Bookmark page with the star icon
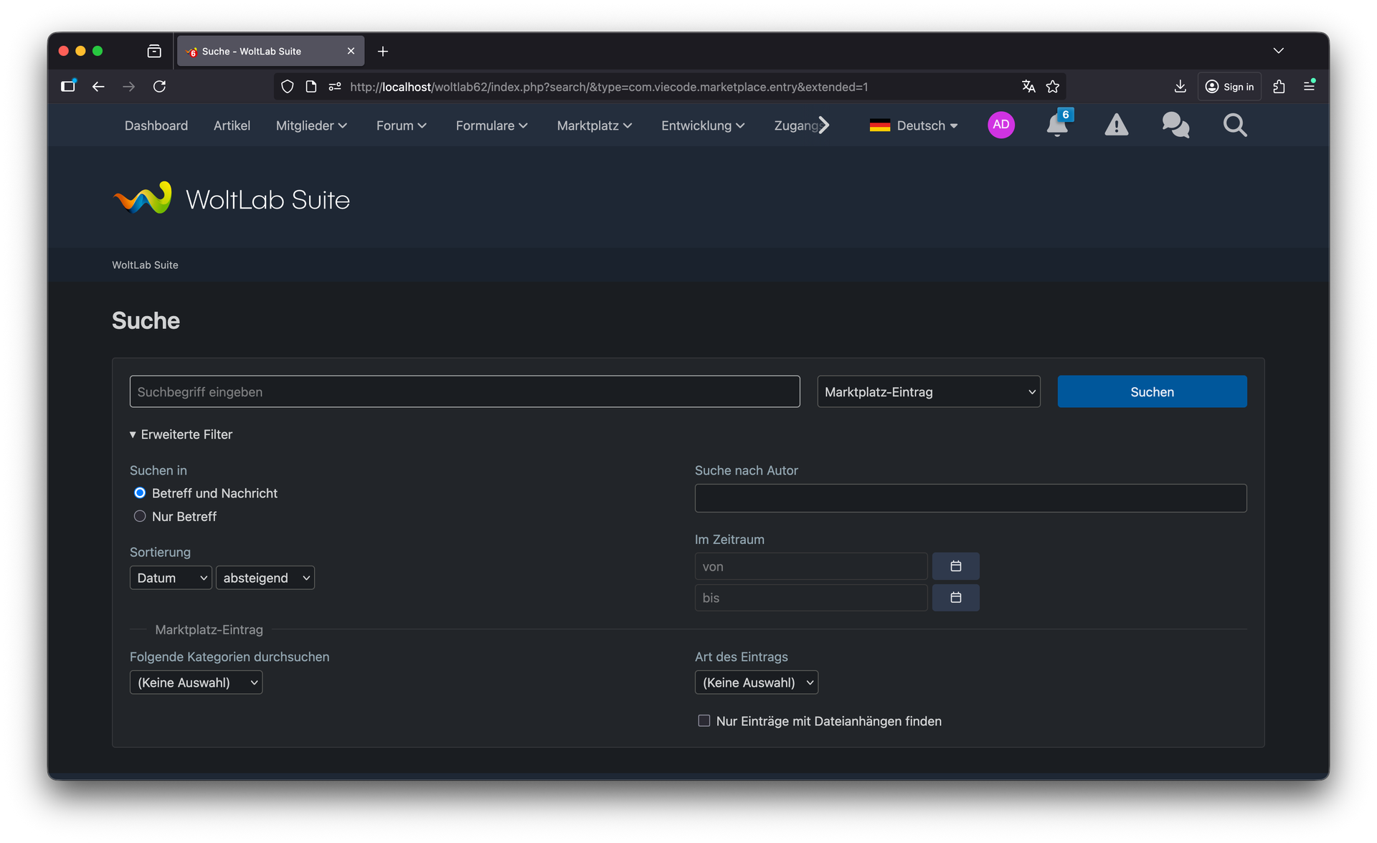 click(1052, 87)
